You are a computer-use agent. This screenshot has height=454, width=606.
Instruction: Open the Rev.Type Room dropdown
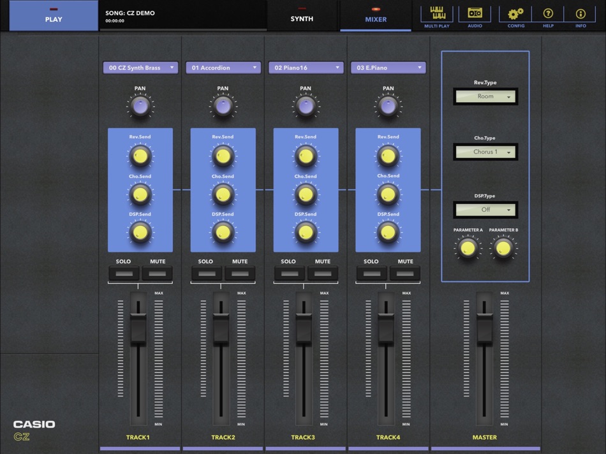(x=485, y=96)
